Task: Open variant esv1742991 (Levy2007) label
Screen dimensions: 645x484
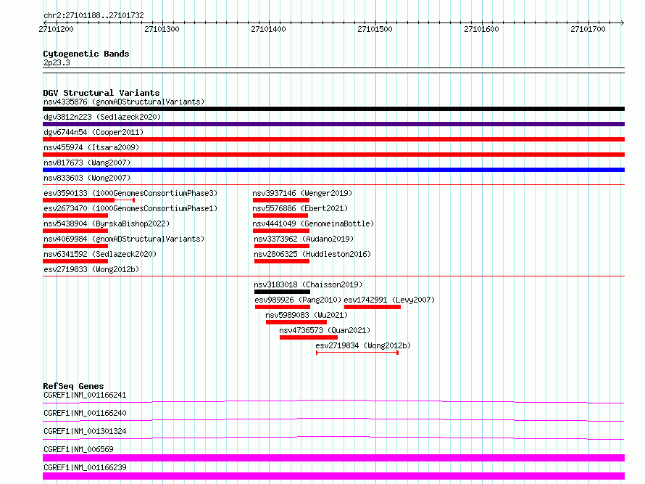Action: click(x=389, y=300)
